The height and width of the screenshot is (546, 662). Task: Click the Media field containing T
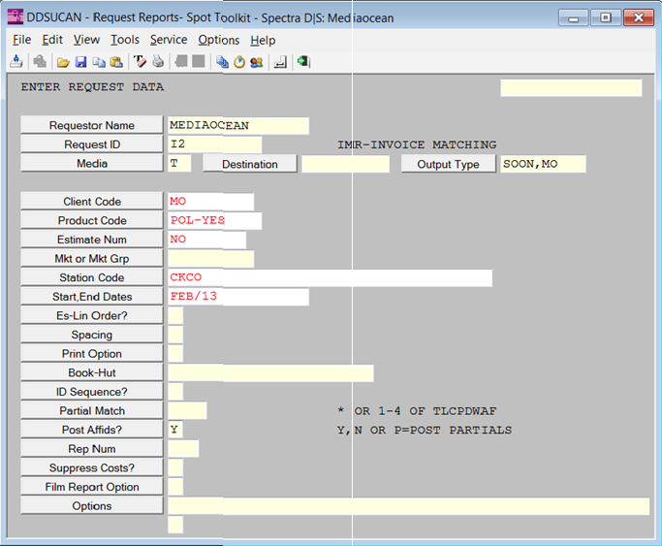click(x=179, y=164)
